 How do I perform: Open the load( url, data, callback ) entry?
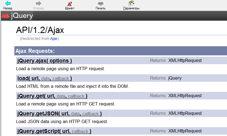click(45, 78)
